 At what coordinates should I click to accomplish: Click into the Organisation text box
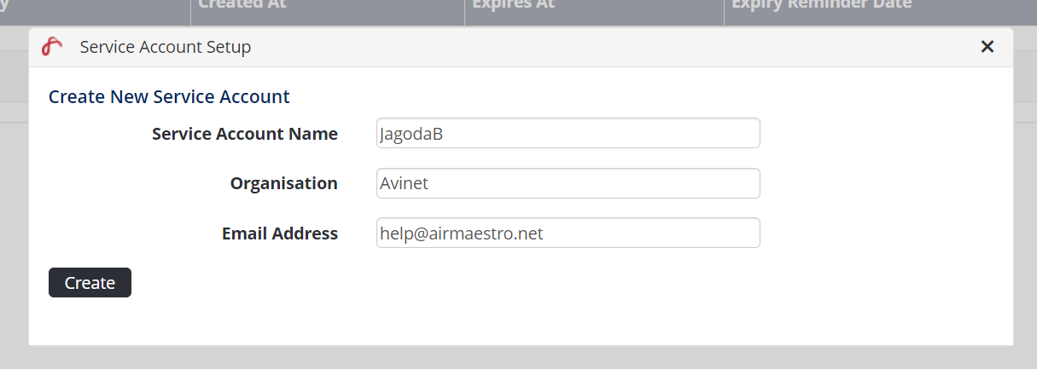pos(568,183)
